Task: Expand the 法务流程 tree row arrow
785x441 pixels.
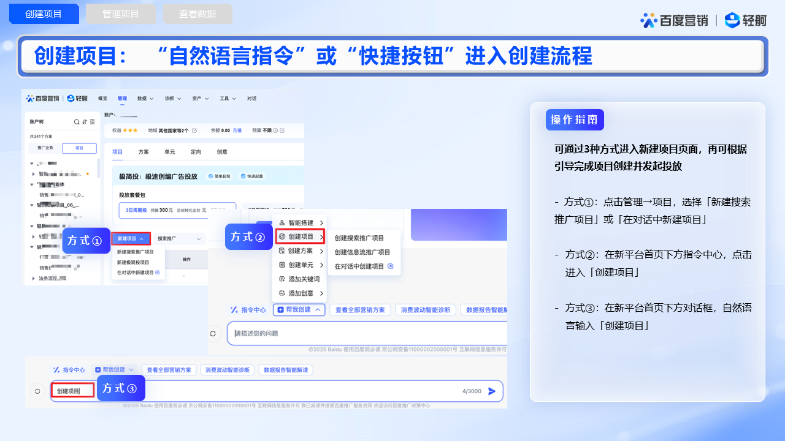Action: 33,279
